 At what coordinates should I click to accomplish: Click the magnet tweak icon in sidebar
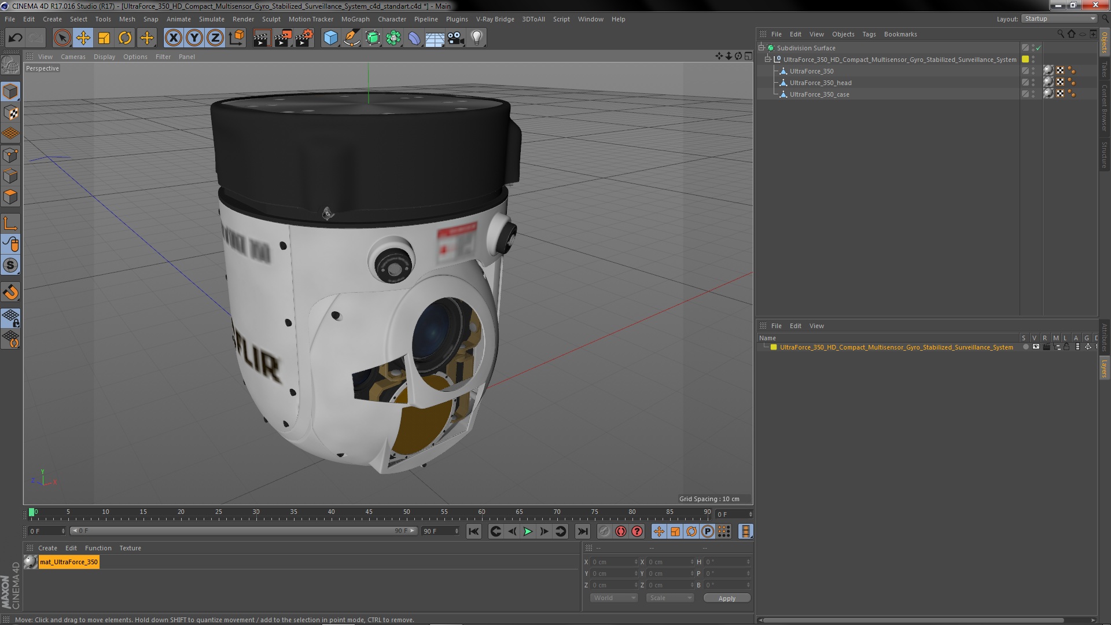point(10,292)
